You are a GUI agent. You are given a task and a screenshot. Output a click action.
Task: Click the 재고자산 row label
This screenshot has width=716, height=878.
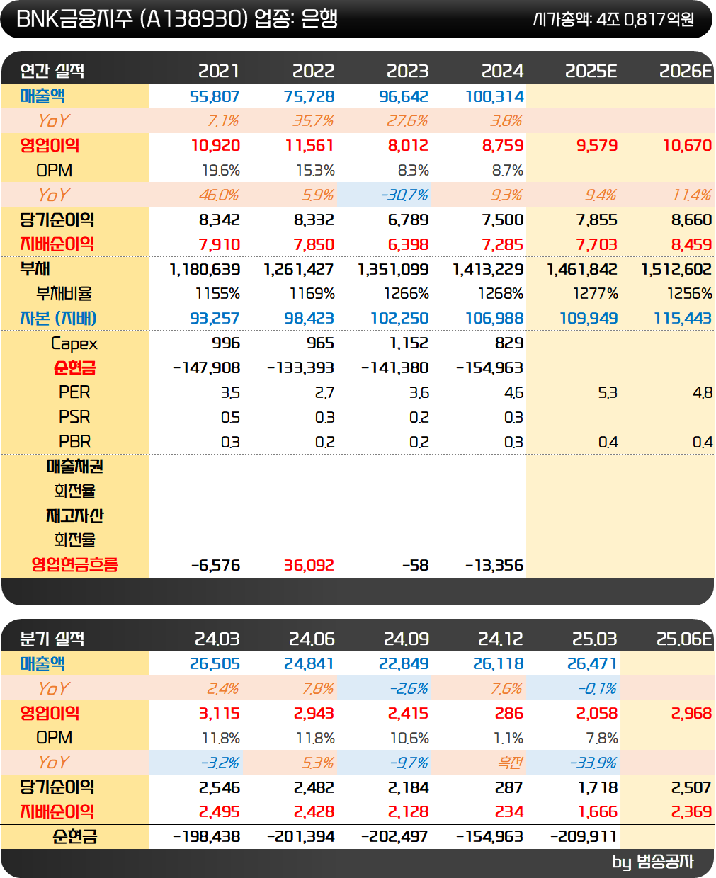tap(74, 516)
